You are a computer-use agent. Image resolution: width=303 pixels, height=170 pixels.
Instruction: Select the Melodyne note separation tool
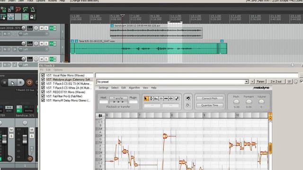tap(171, 99)
